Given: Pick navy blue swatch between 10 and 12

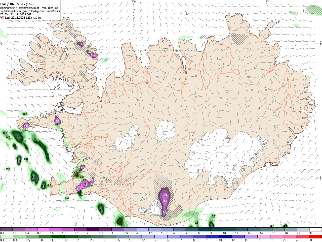Looking at the screenshot, I should [225, 236].
